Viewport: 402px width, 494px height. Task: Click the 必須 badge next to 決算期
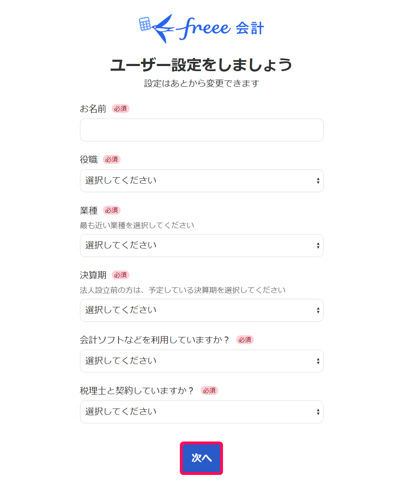click(x=120, y=275)
